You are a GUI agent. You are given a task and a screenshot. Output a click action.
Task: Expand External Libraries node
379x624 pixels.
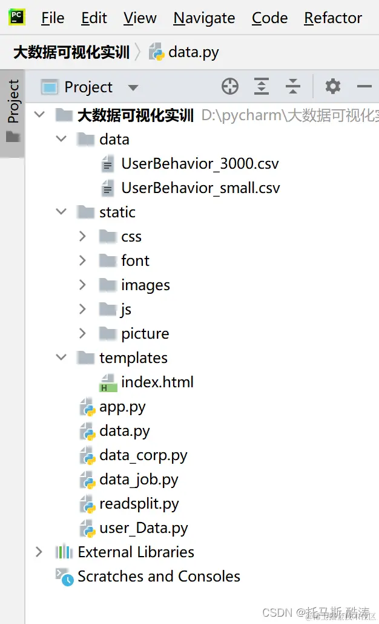tap(39, 552)
